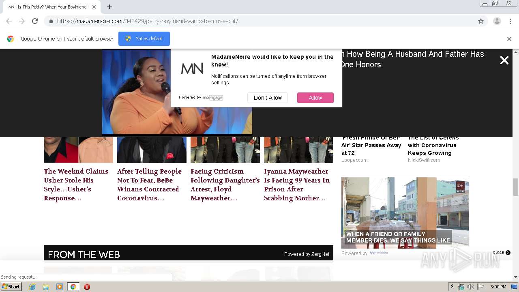The height and width of the screenshot is (292, 519).
Task: Click The Weeknd article thumbnail image
Action: [78, 150]
